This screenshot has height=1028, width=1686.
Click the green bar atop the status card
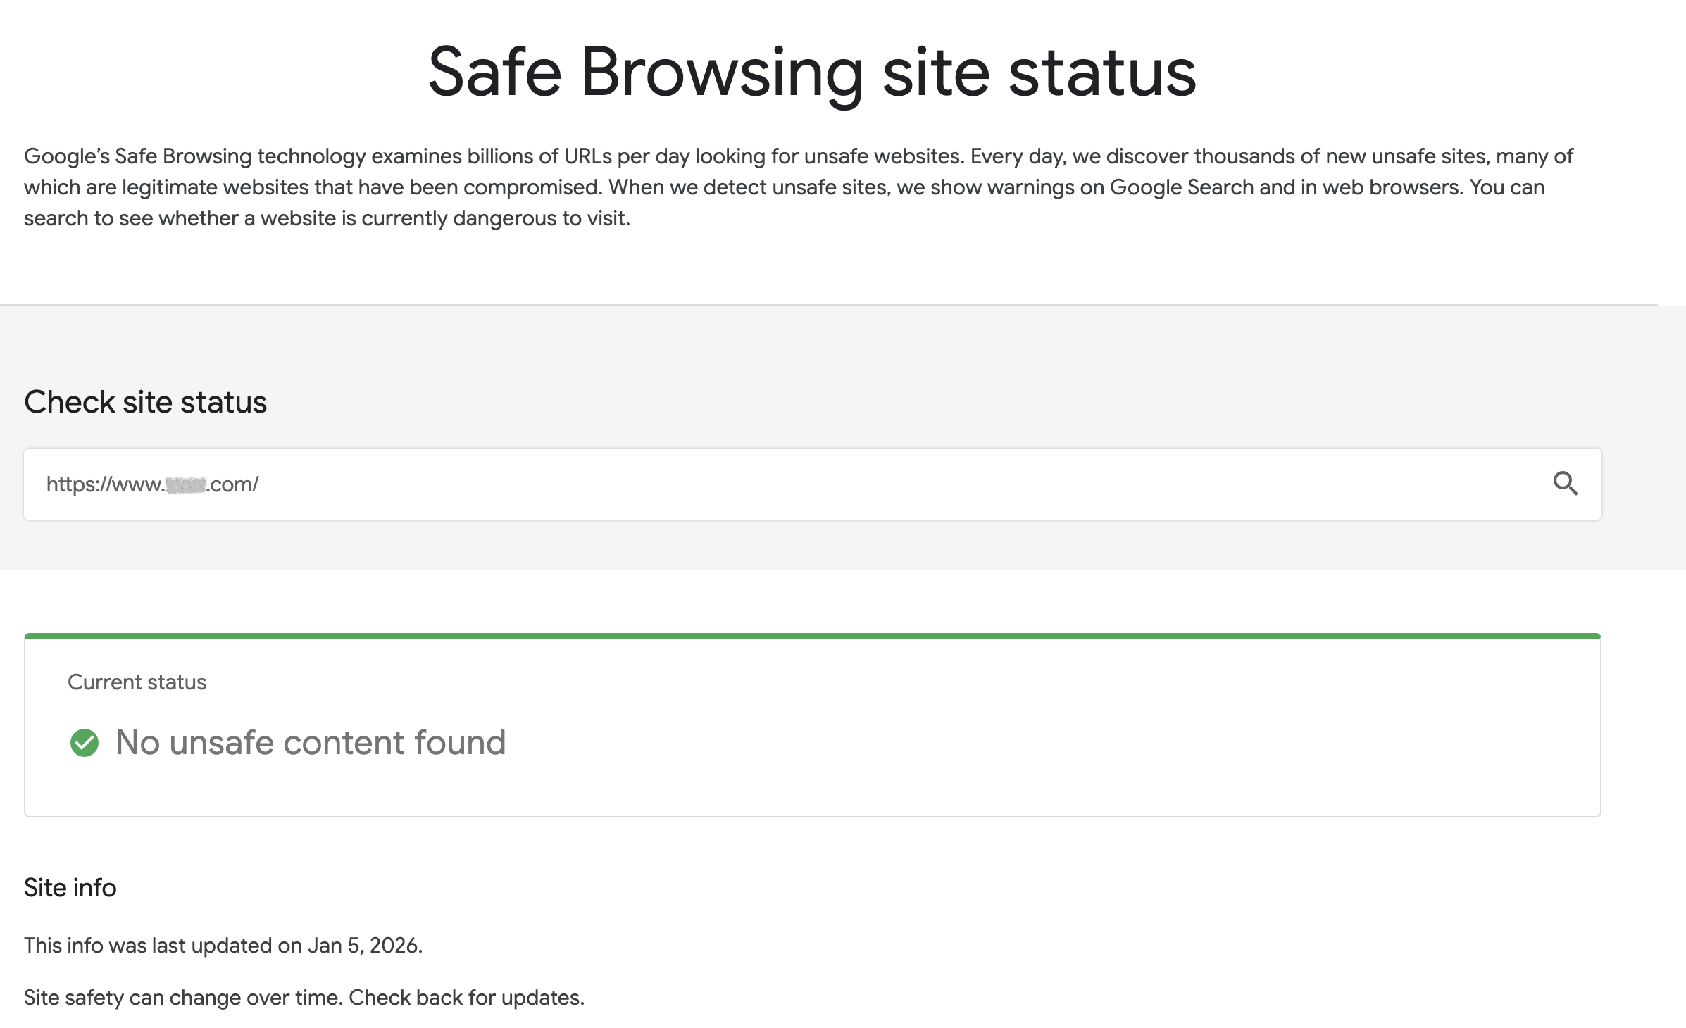click(x=812, y=636)
